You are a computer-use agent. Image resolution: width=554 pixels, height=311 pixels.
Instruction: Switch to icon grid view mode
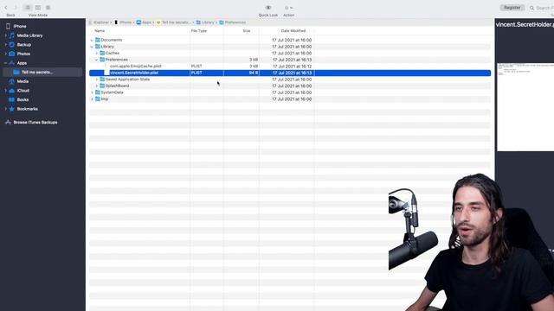[48, 8]
